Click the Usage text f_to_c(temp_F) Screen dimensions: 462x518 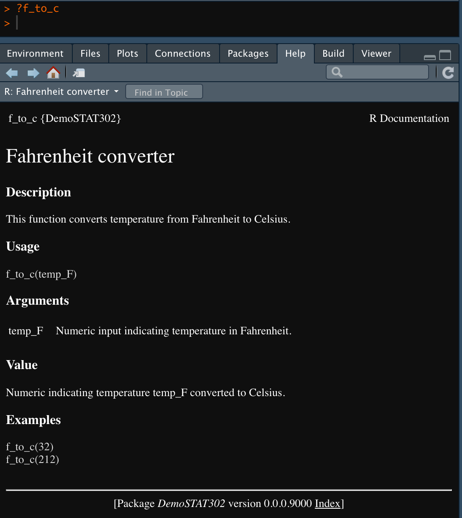coord(41,274)
